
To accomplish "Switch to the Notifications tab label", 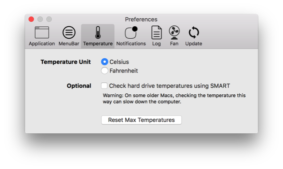I will point(131,44).
